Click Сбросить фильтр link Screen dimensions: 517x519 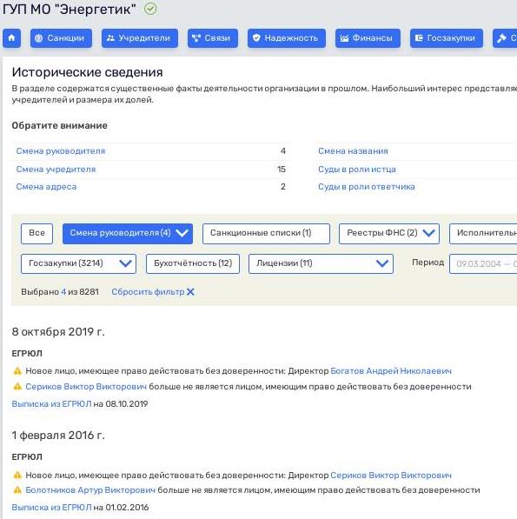148,292
